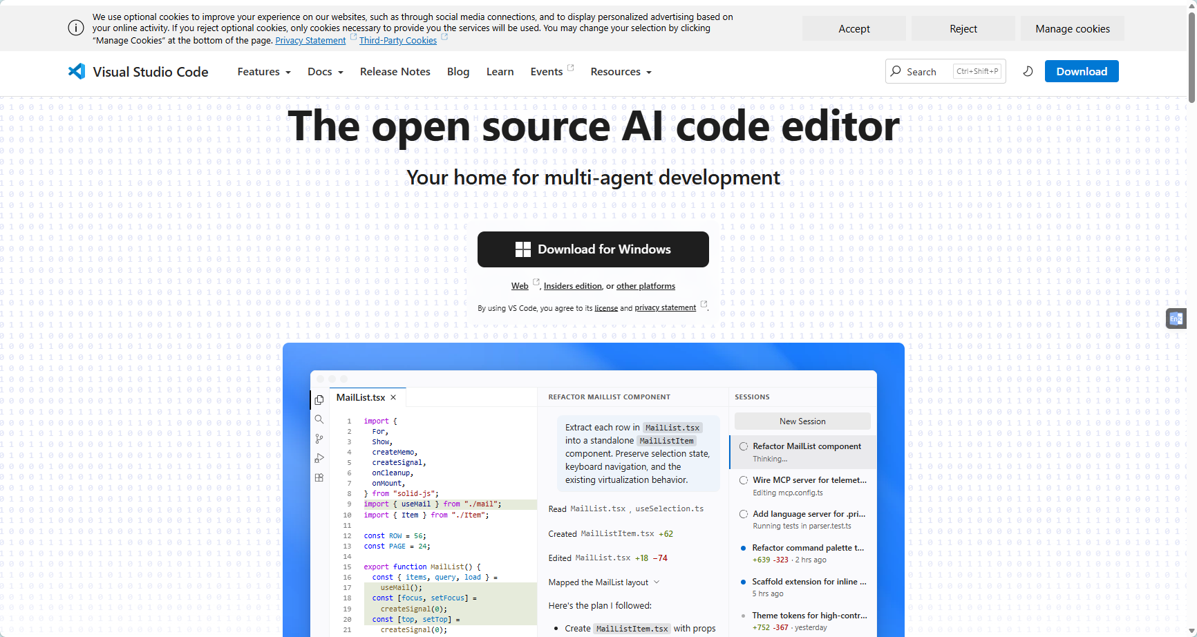Click the Edited MailList.tsx +18 -74 line

pos(607,558)
